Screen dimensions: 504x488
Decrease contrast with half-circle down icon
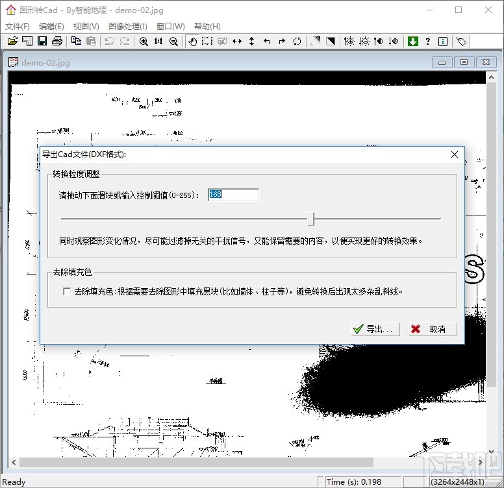(x=394, y=41)
